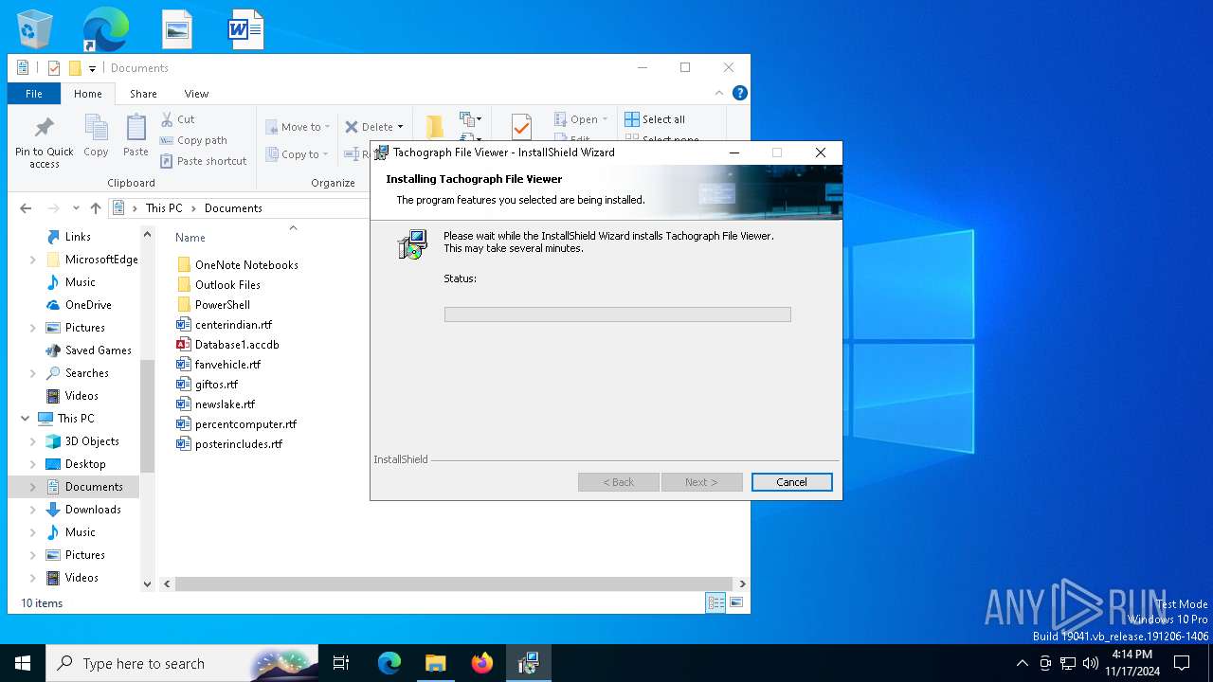Screen dimensions: 1213x682
Task: Open recent locations dropdown arrow
Action: click(x=76, y=208)
